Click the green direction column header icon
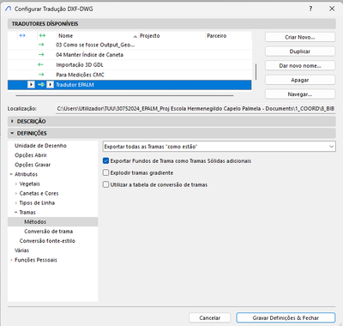This screenshot has height=326, width=343. [x=42, y=35]
